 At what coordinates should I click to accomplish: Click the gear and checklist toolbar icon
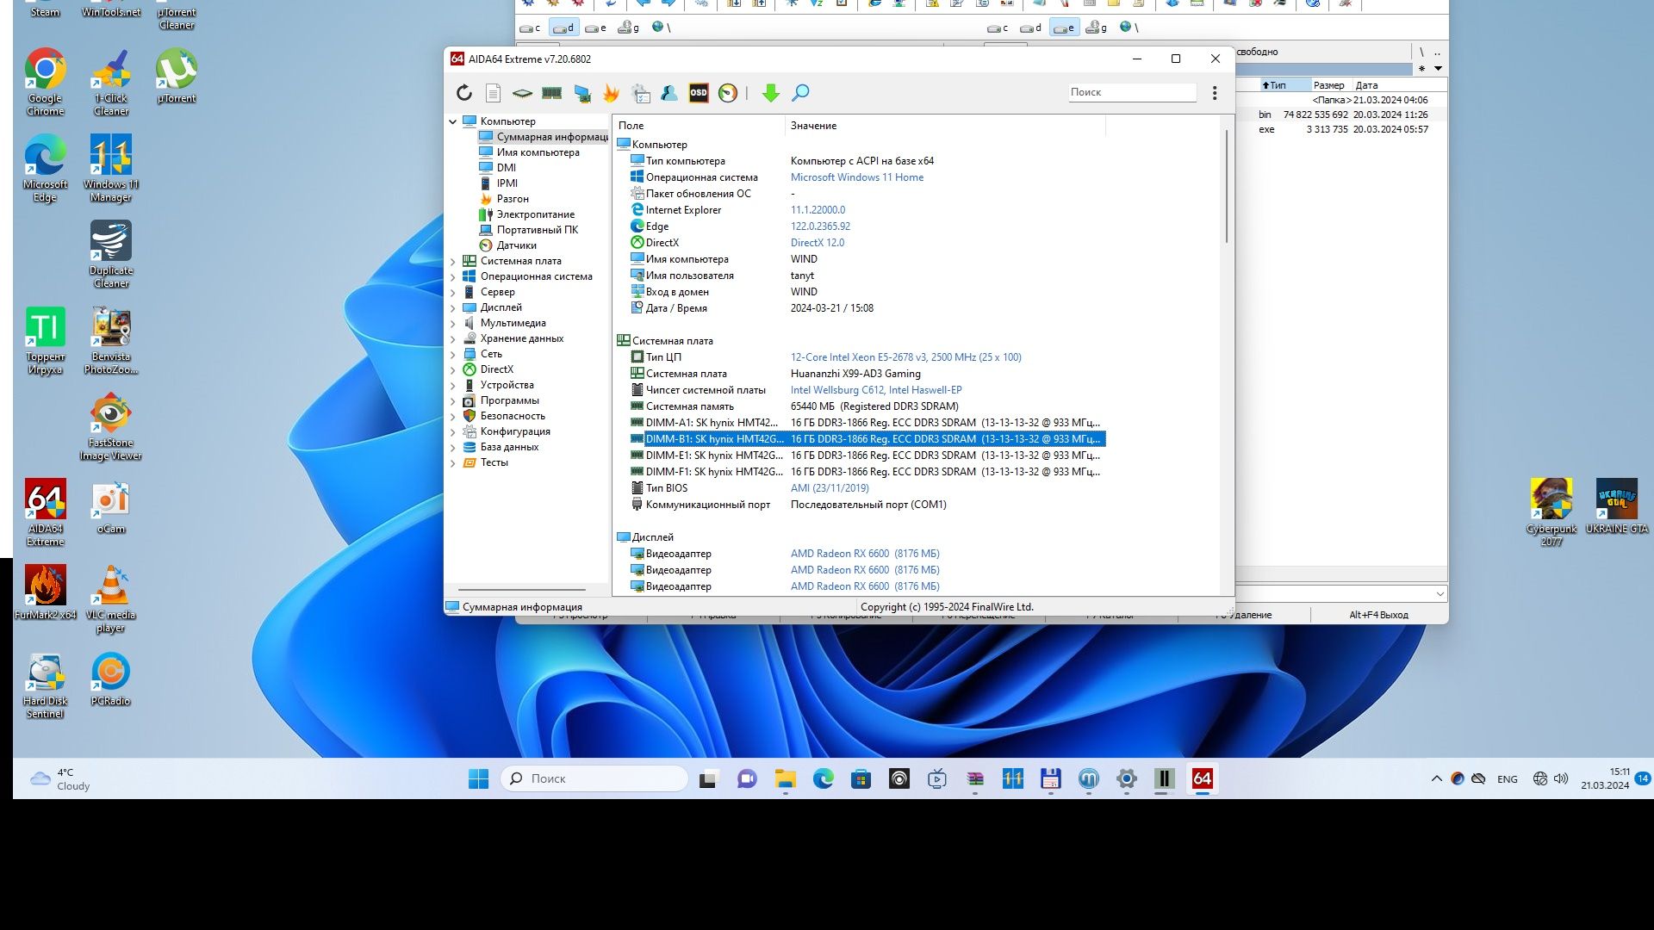point(640,93)
